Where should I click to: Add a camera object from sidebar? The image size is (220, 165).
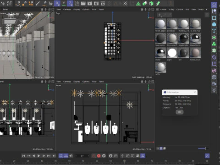click(x=214, y=84)
